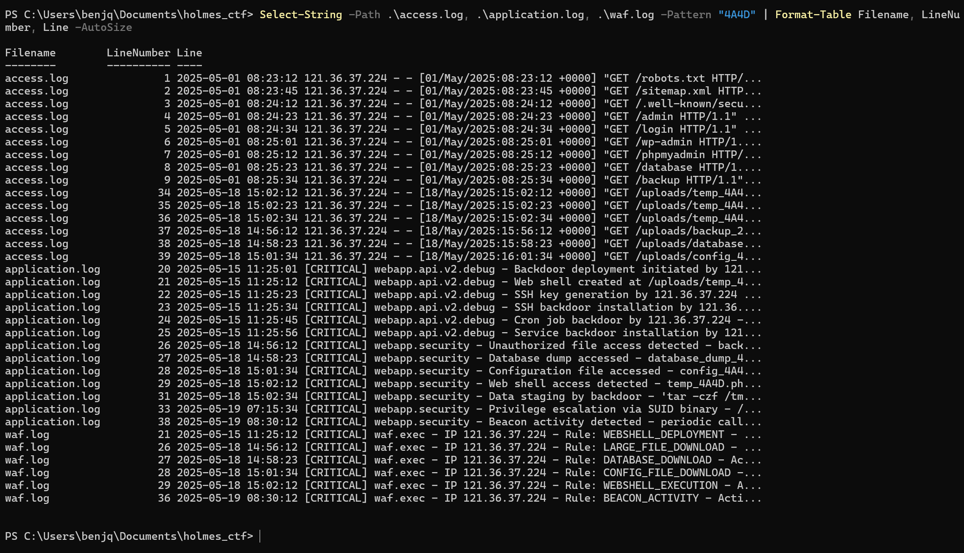This screenshot has height=553, width=964.
Task: Click the "4A4D" pattern string
Action: tap(737, 15)
